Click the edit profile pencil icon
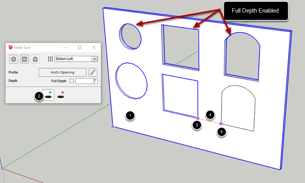 click(x=93, y=72)
